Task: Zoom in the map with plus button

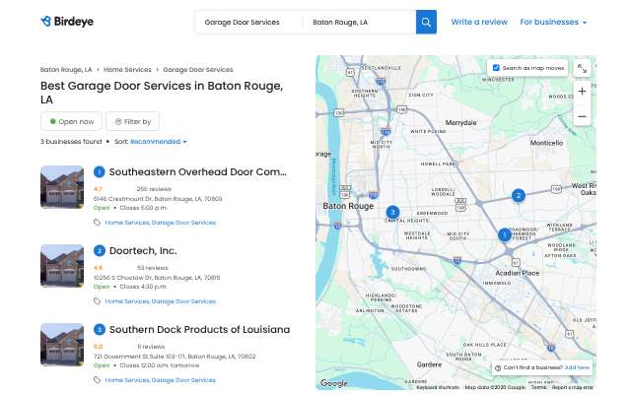Action: (582, 92)
